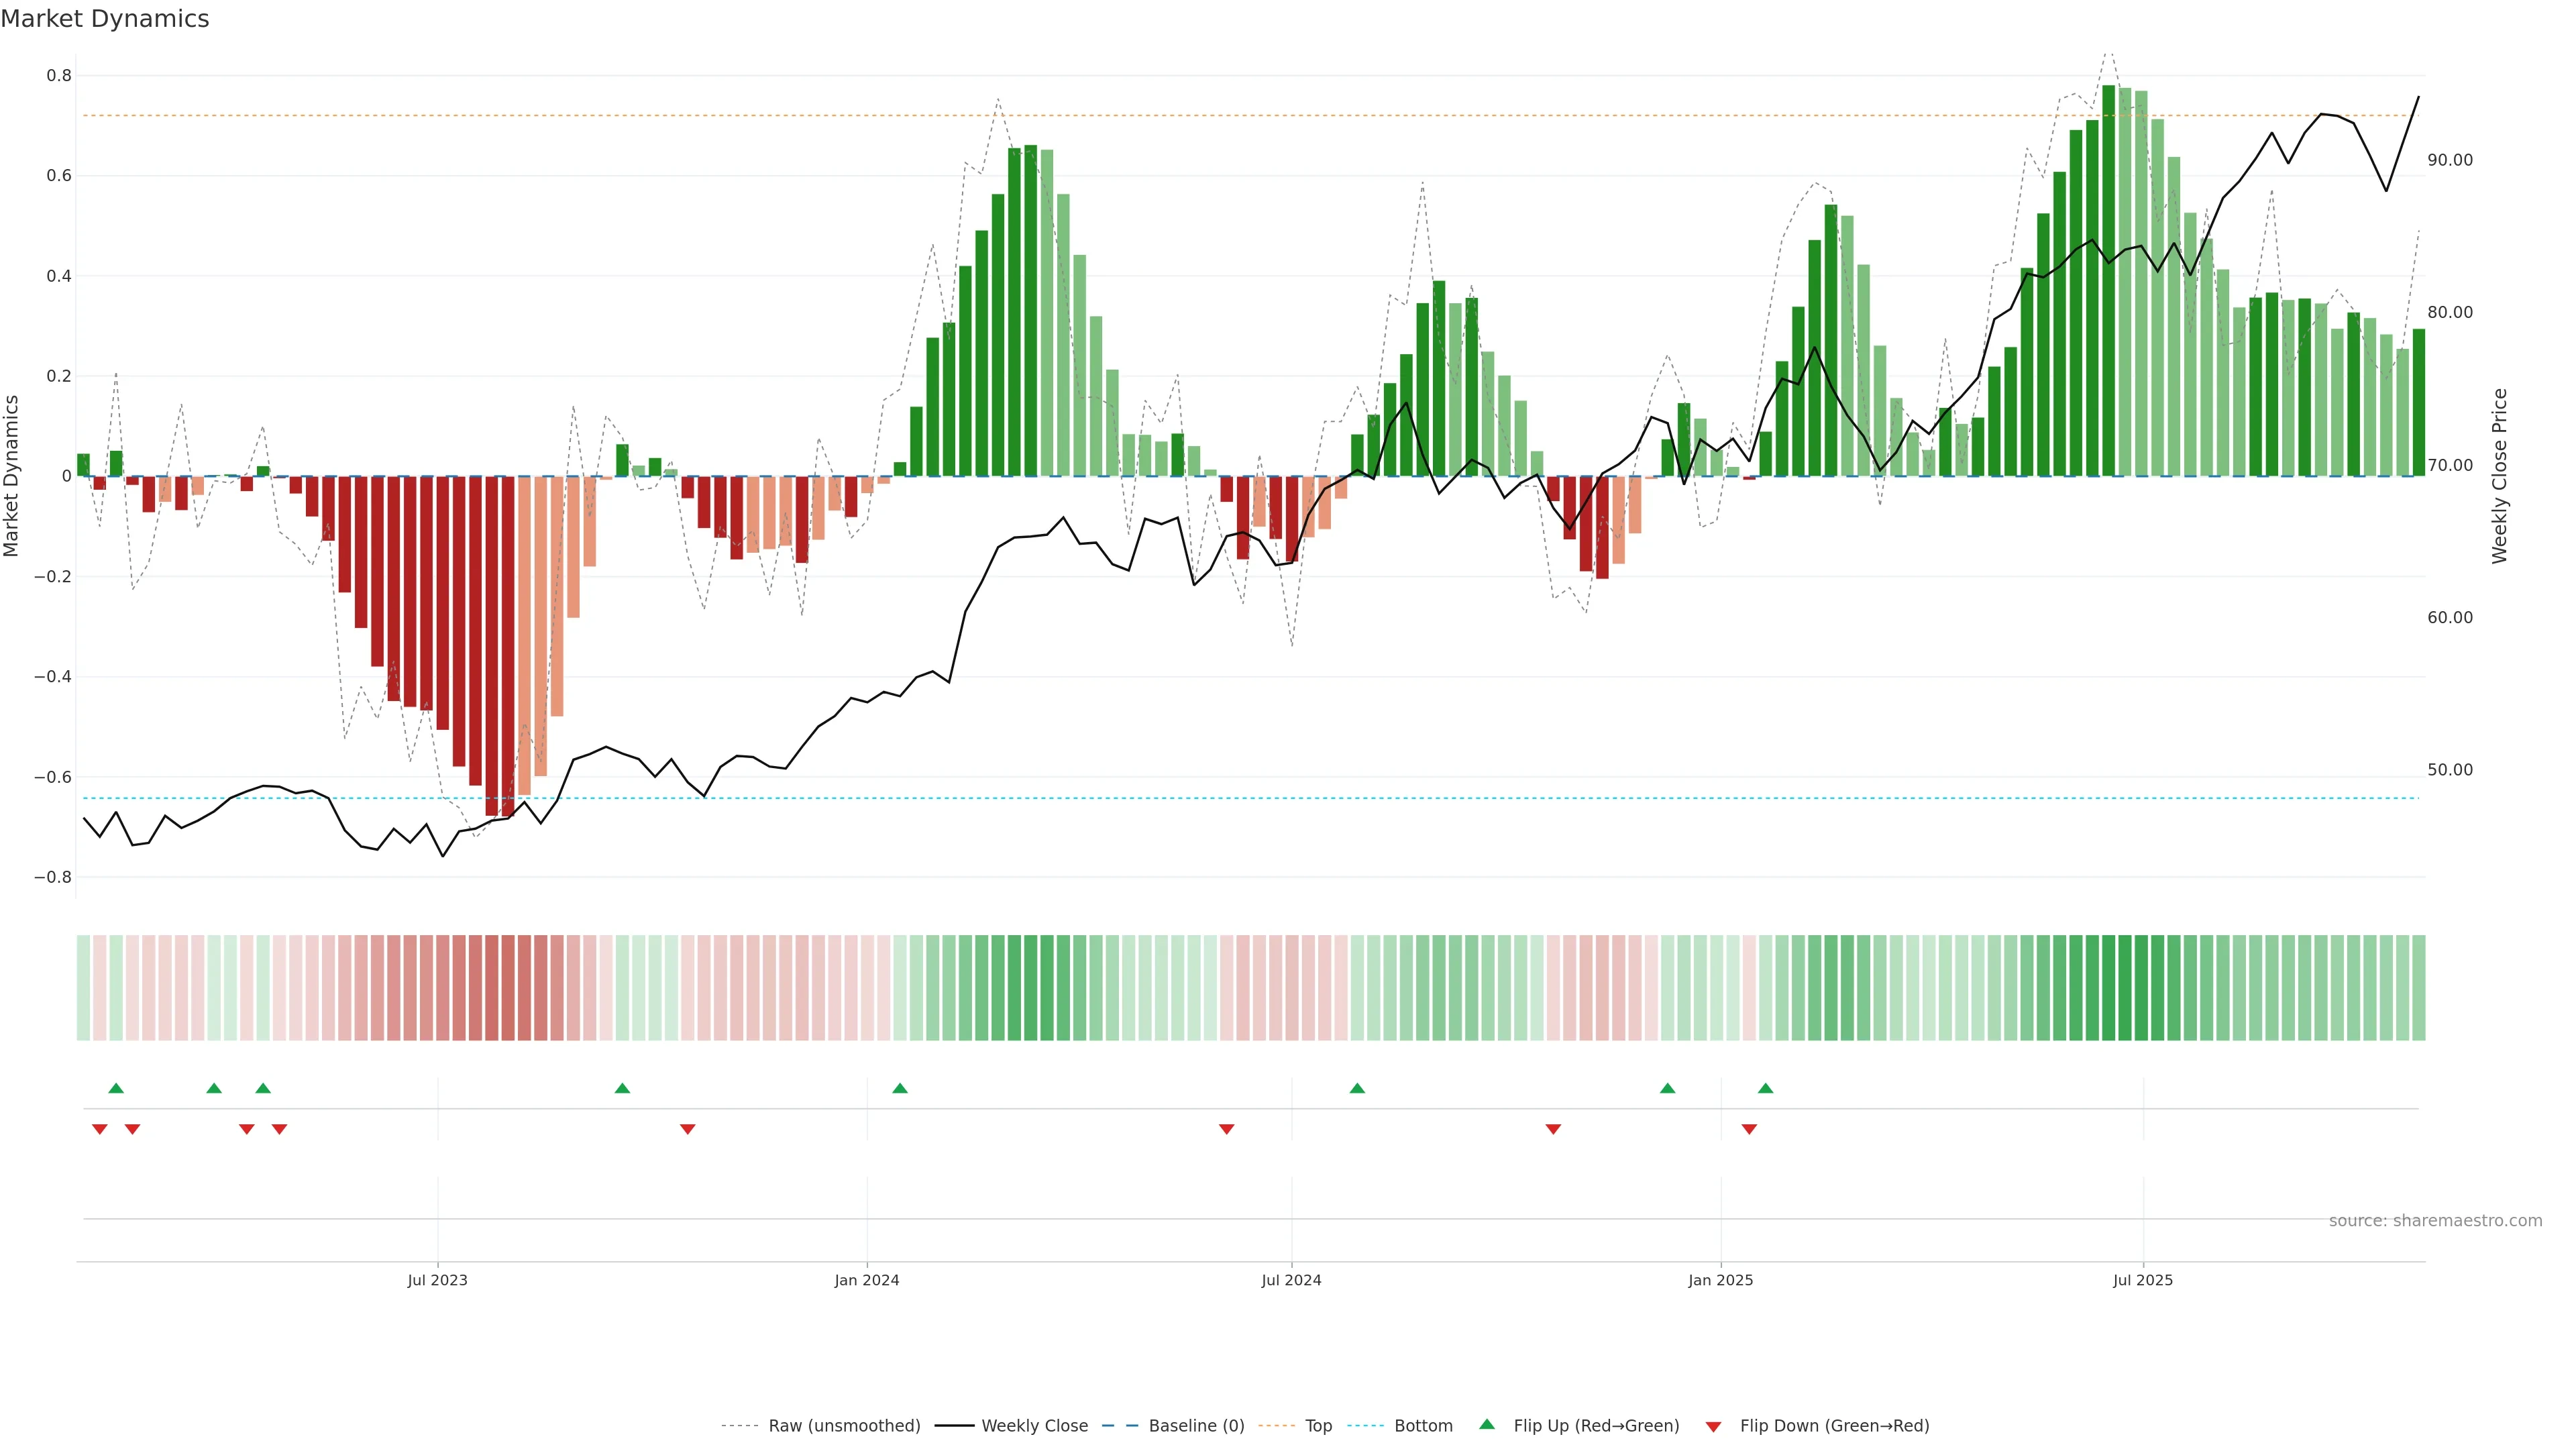Click the Jan 2025 x-axis label
Viewport: 2576px width, 1449px height.
1720,1280
